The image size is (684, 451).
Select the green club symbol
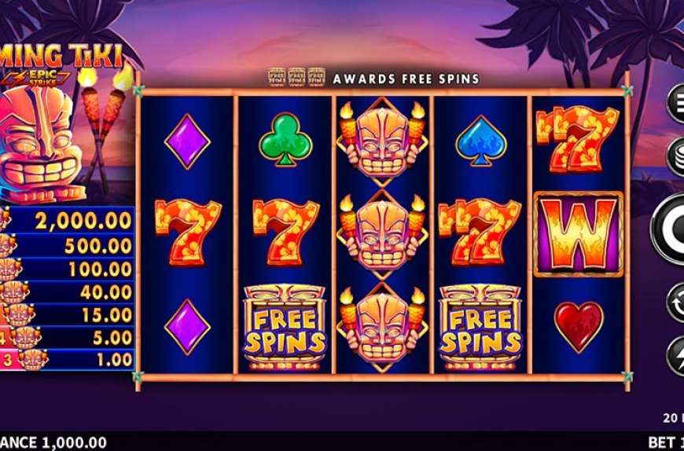click(x=285, y=140)
